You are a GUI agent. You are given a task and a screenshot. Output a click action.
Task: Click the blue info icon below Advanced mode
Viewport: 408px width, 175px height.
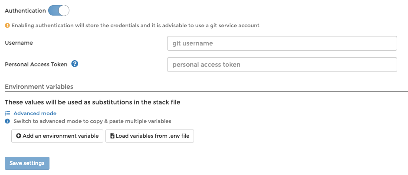tap(7, 121)
